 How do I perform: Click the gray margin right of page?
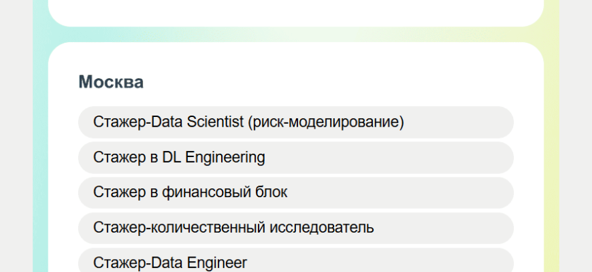coord(576,136)
